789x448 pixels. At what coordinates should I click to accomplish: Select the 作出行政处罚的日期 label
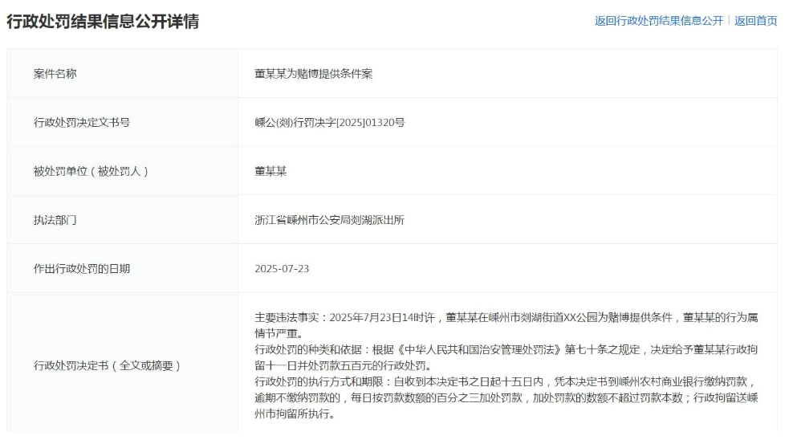(x=82, y=269)
